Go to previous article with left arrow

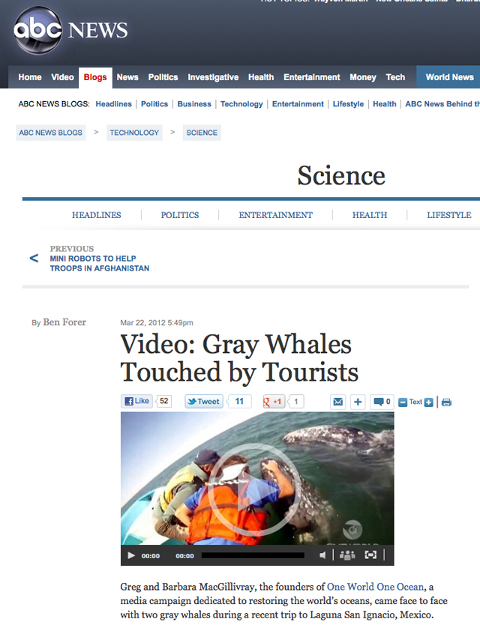pos(34,259)
